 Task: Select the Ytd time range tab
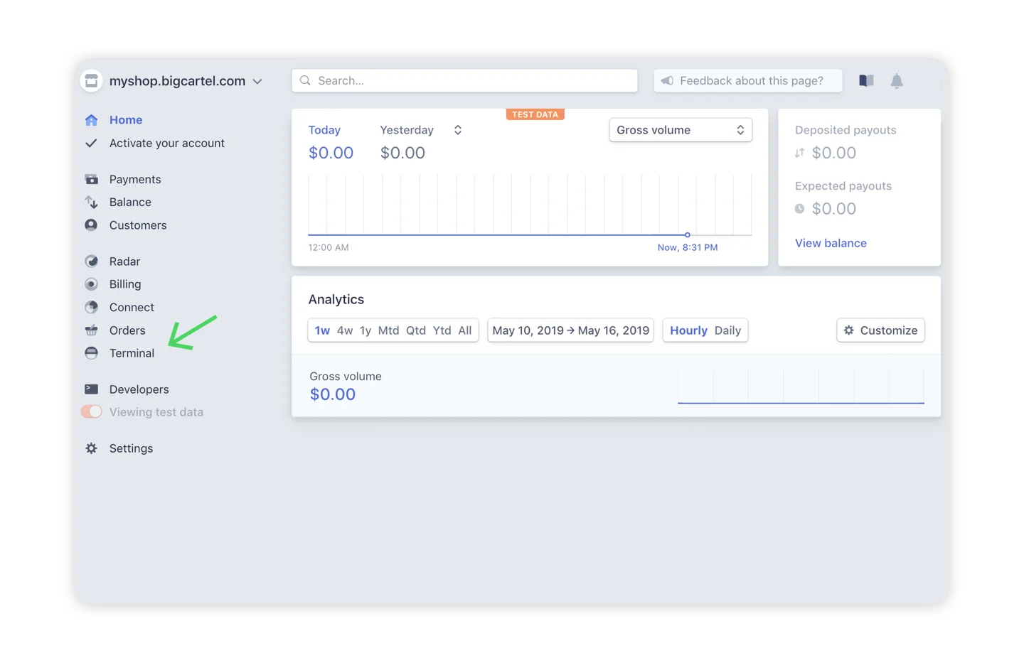tap(442, 330)
